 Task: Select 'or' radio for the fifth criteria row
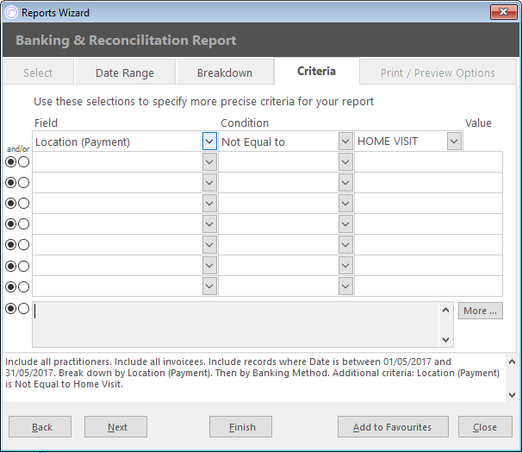click(23, 224)
